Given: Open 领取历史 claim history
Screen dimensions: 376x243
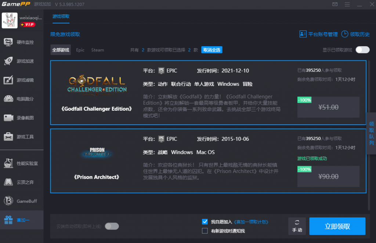Looking at the screenshot, I should point(355,34).
